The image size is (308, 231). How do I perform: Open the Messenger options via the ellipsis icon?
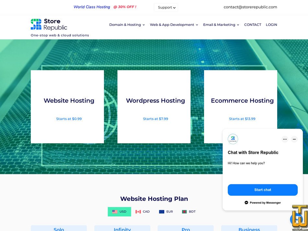285,139
